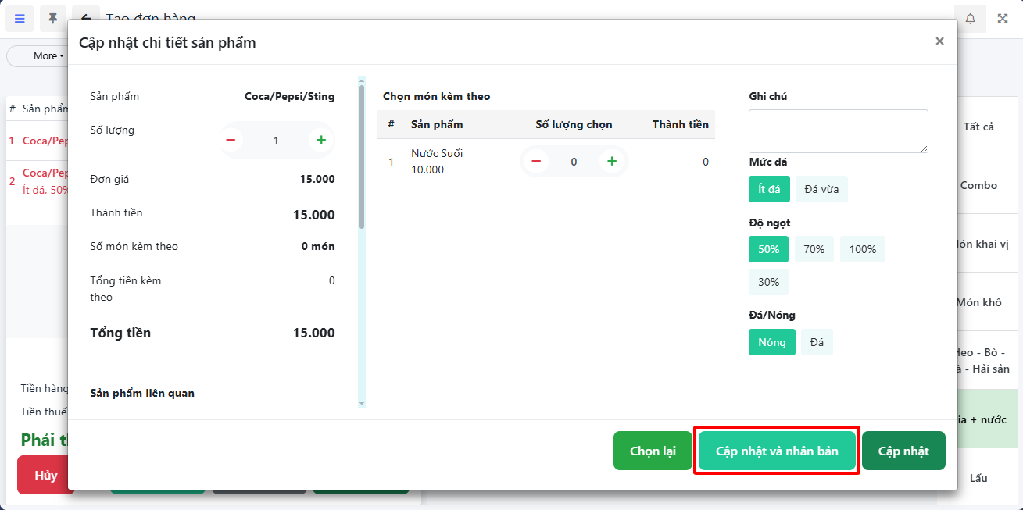
Task: Close the Cập nhật chi tiết dialog
Action: coord(939,41)
